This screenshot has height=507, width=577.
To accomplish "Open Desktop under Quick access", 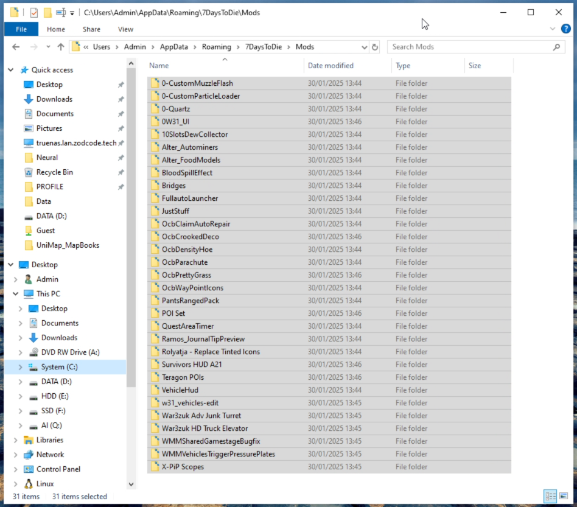I will pyautogui.click(x=49, y=84).
